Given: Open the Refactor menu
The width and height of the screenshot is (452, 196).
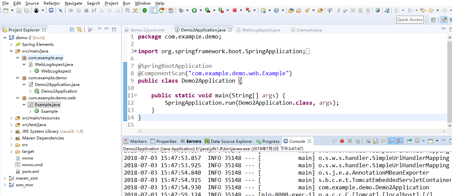Looking at the screenshot, I should click(52, 3).
